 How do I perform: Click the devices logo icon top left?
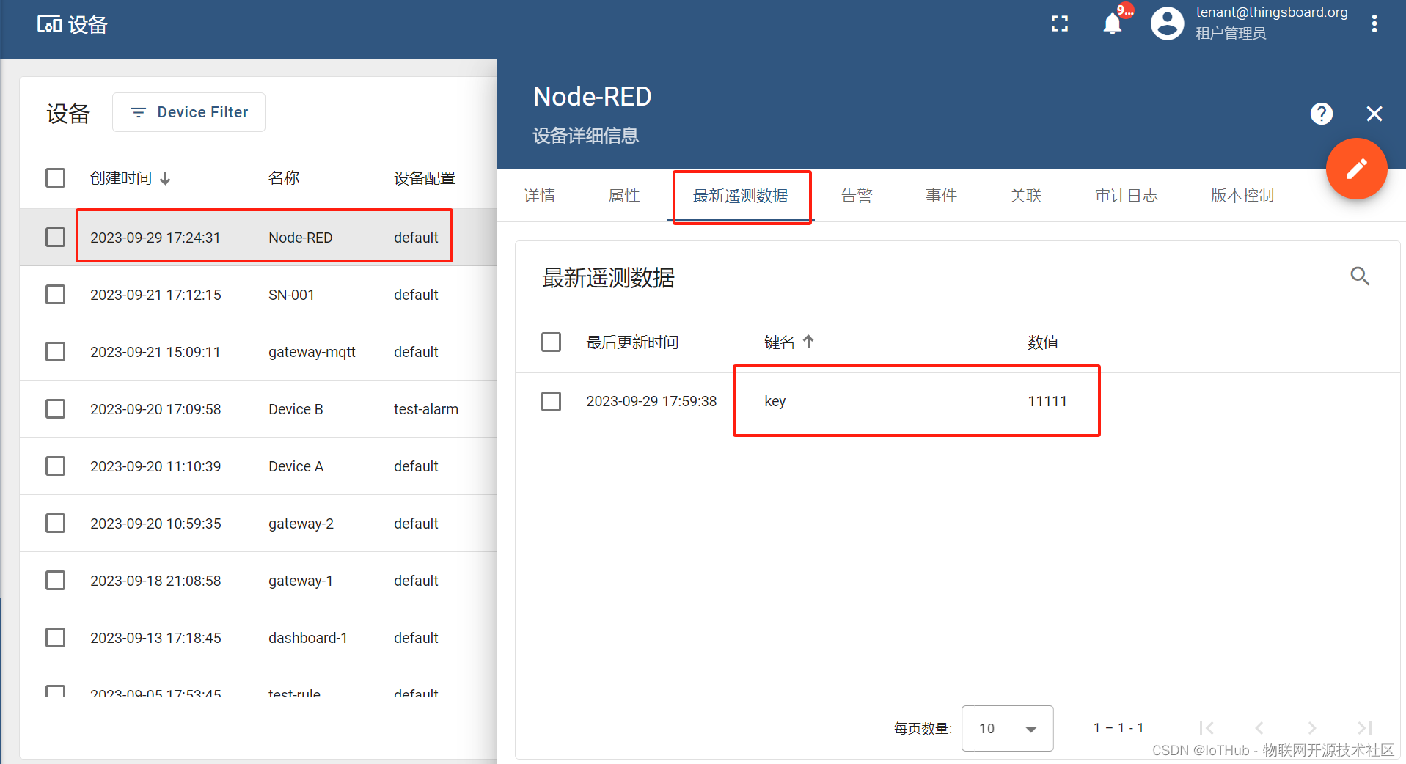click(48, 23)
